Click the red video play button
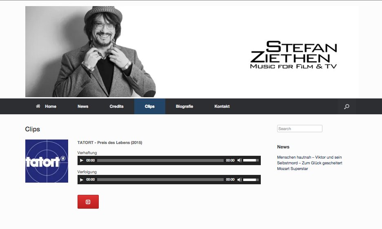The image size is (382, 229). click(x=88, y=202)
